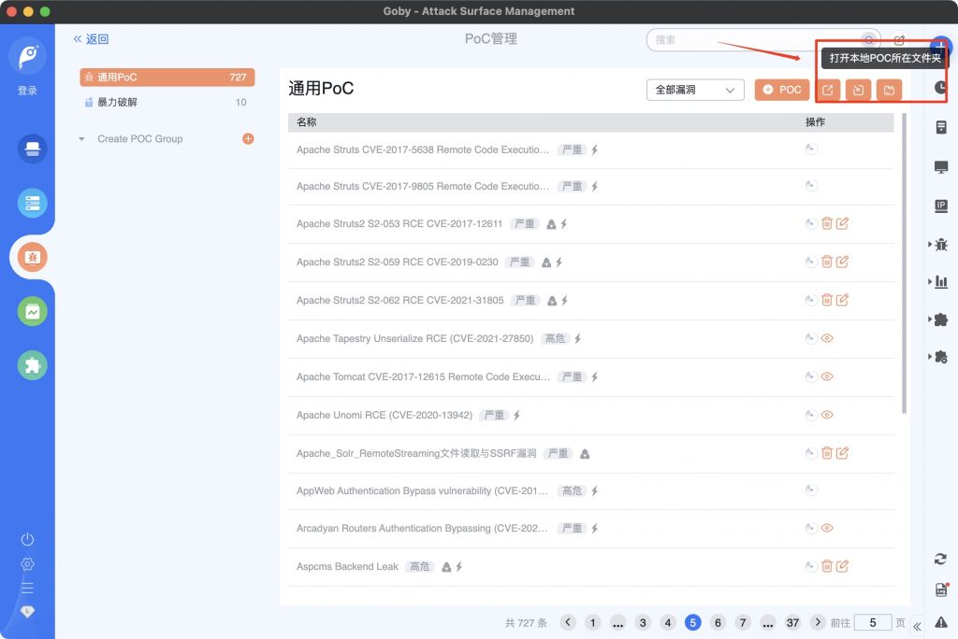View the Apache Unomi RCE PoC
This screenshot has height=639, width=958.
coord(827,415)
